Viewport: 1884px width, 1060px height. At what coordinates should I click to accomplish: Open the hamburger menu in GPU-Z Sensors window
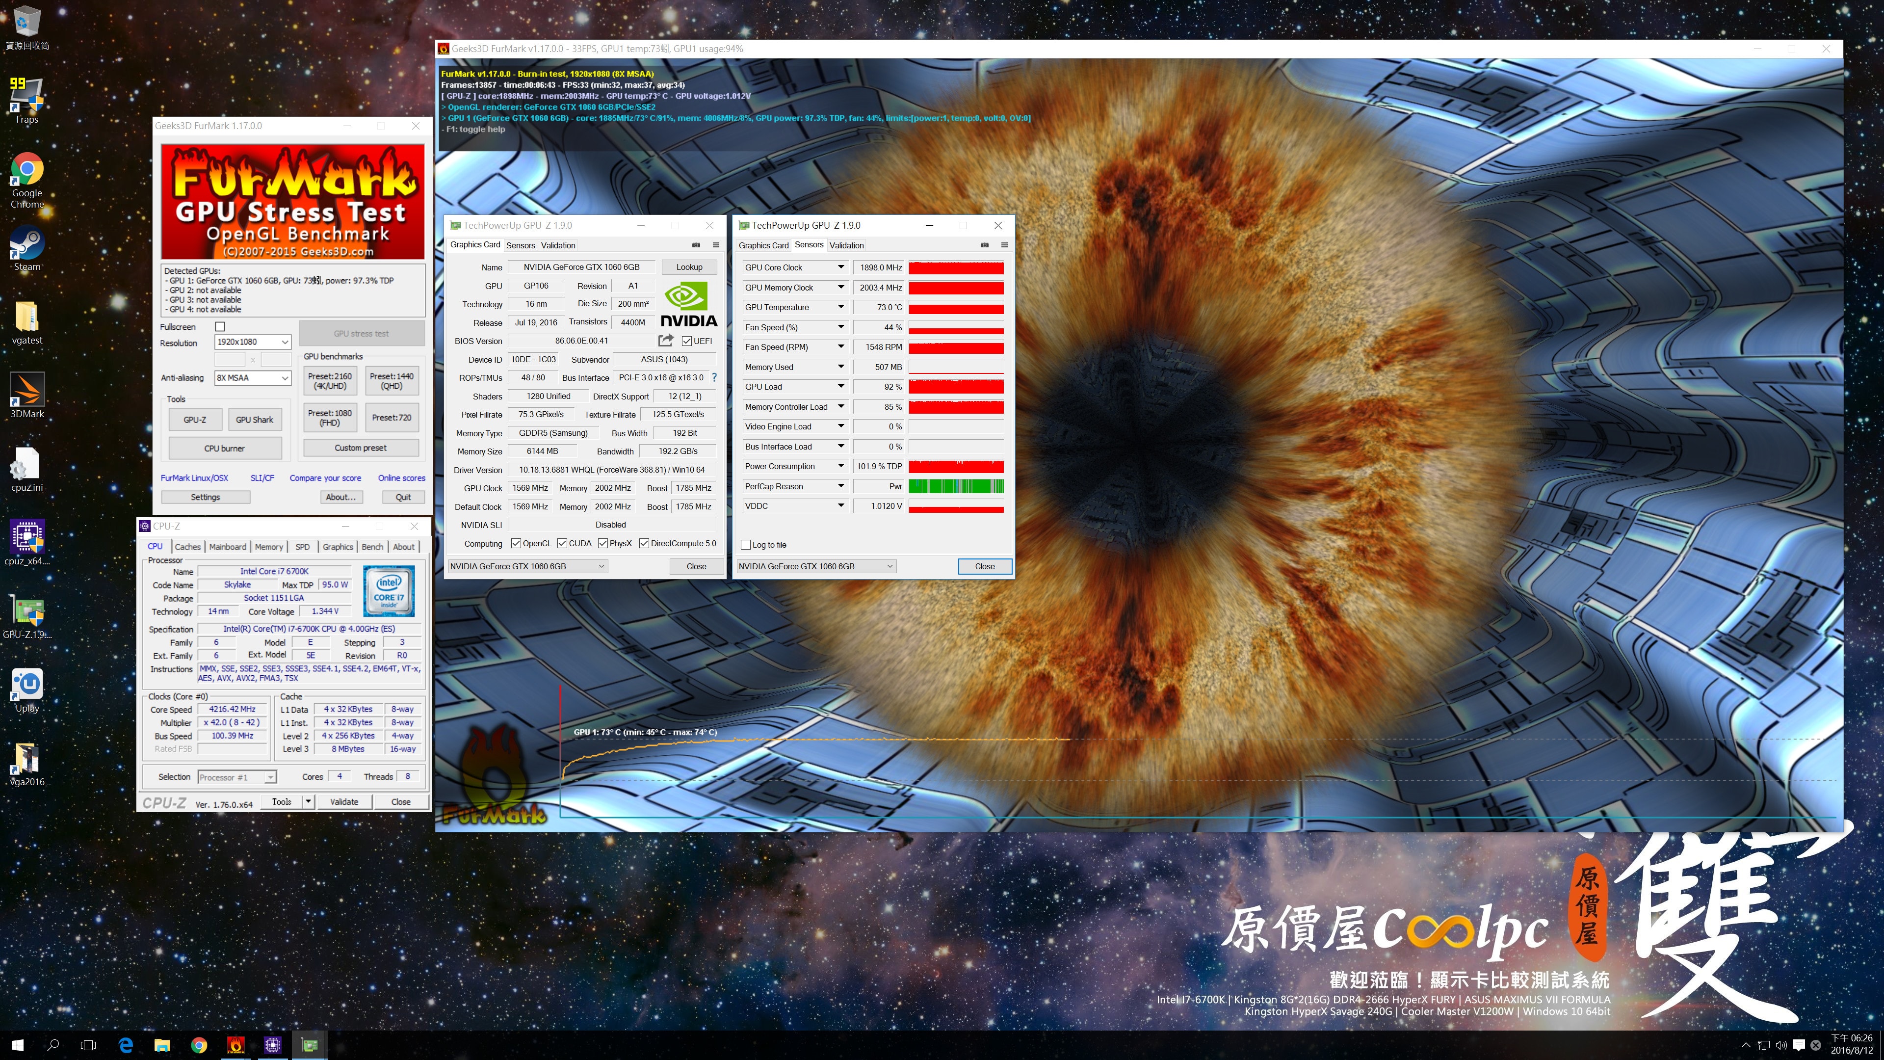(x=1004, y=245)
